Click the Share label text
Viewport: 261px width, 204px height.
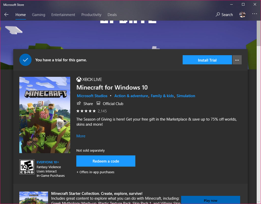[x=88, y=104]
